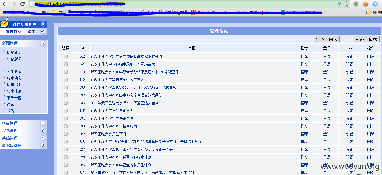This screenshot has width=382, height=175.
Task: Open the 学习 bookmark folder
Action: [x=60, y=12]
